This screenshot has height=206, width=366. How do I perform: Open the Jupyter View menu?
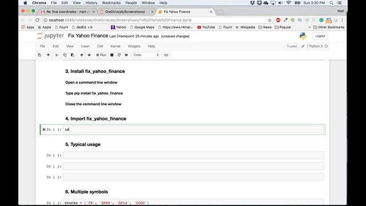[70, 46]
